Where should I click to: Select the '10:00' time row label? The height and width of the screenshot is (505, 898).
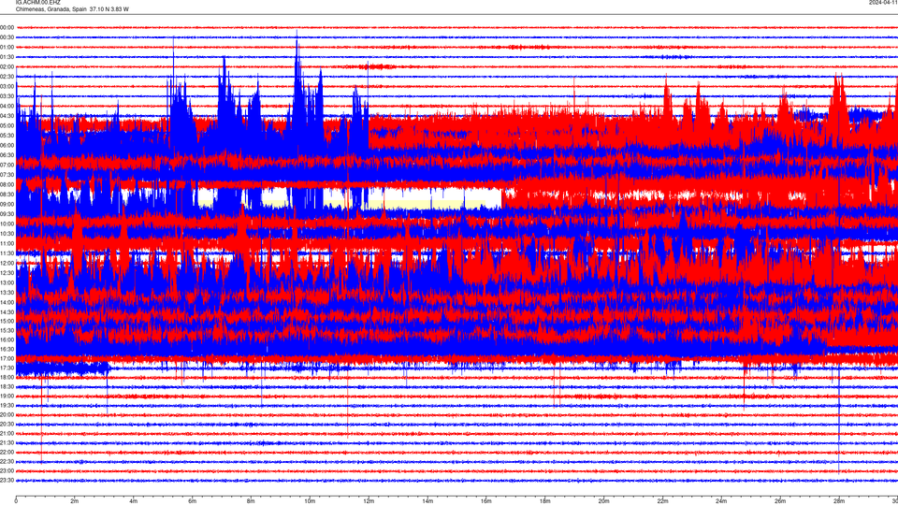[x=7, y=224]
